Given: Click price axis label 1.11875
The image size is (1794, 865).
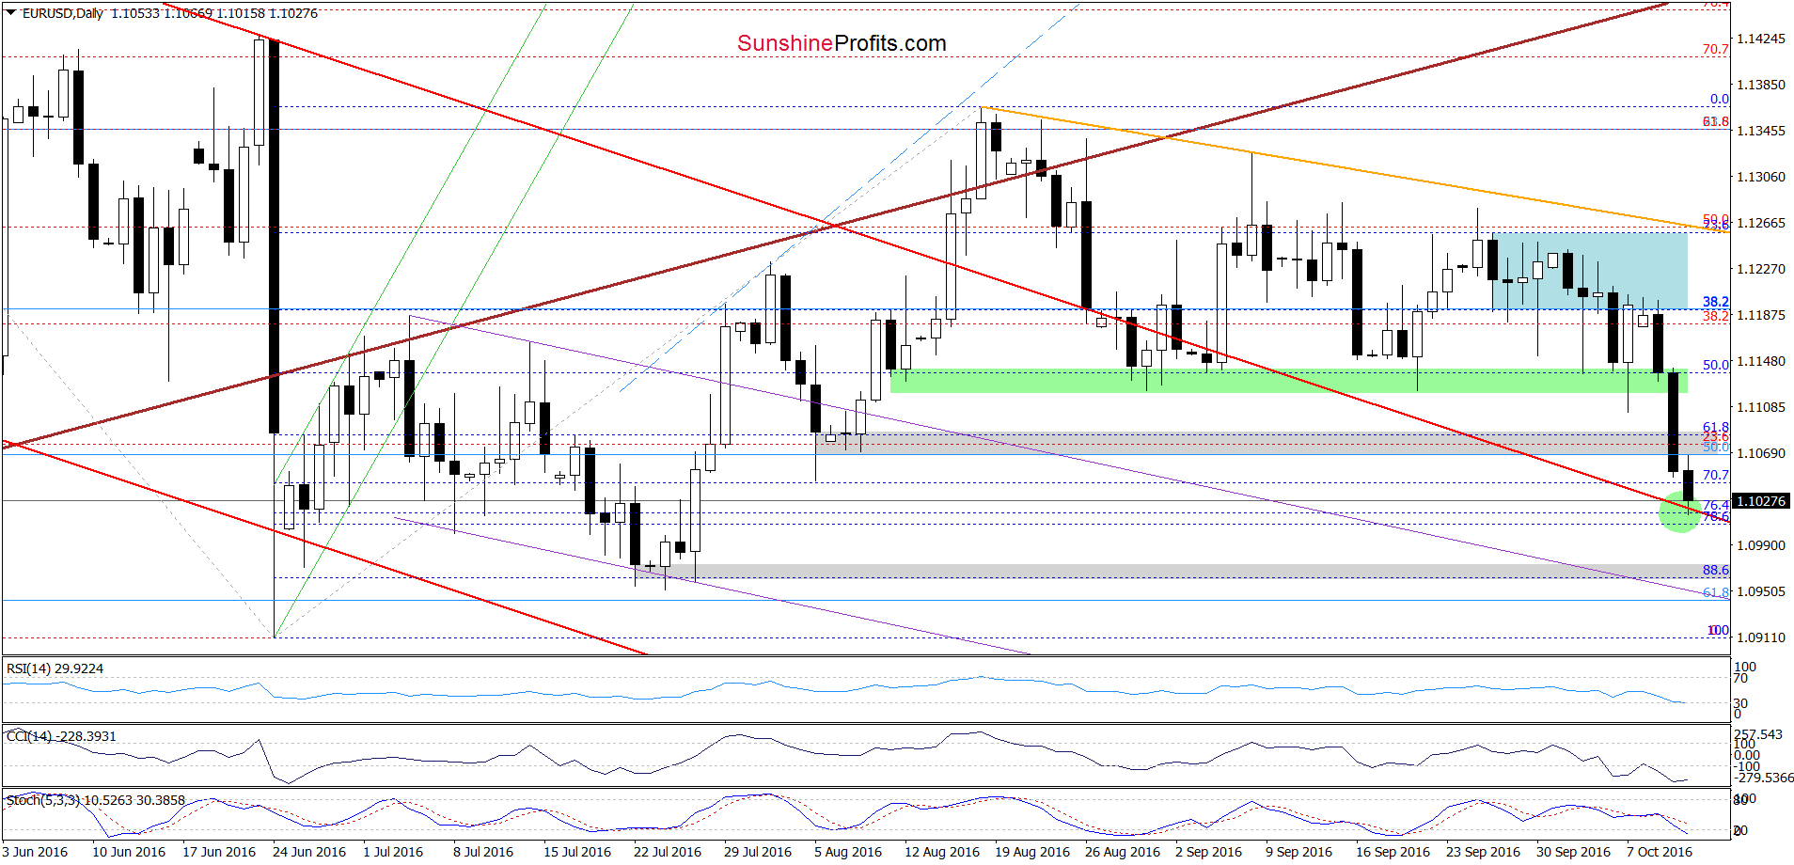Looking at the screenshot, I should pyautogui.click(x=1760, y=315).
